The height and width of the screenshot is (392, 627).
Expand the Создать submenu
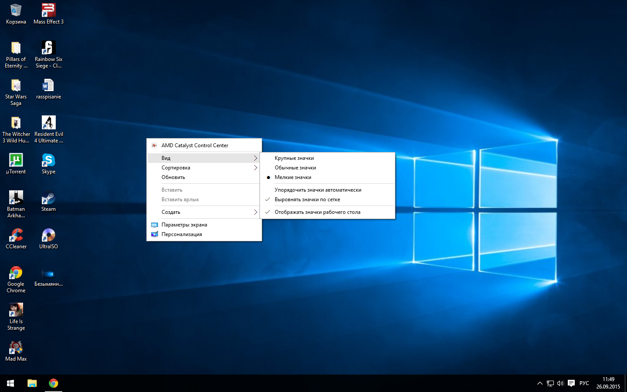pos(204,212)
